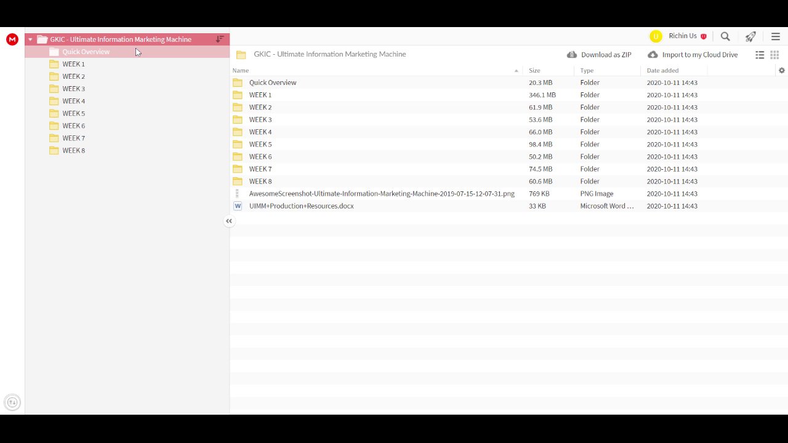Click Import to my Cloud Drive
Image resolution: width=788 pixels, height=443 pixels.
[693, 55]
